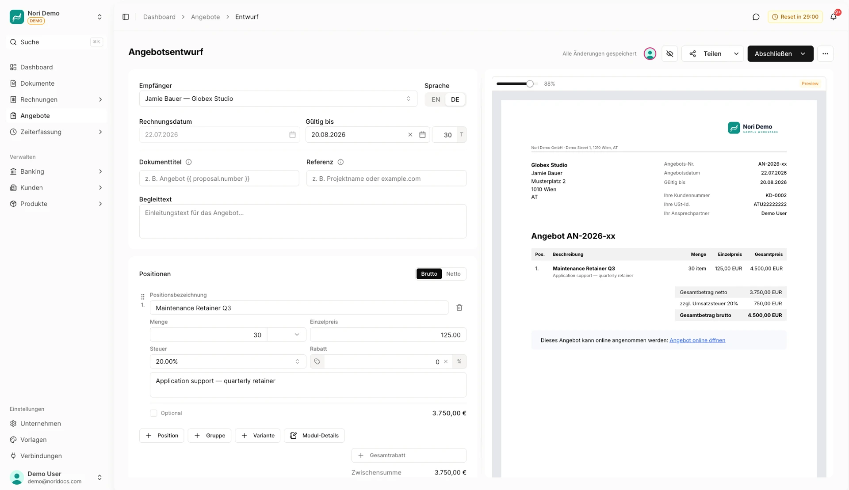Click the info icon next to Referenz
849x490 pixels.
coord(340,162)
